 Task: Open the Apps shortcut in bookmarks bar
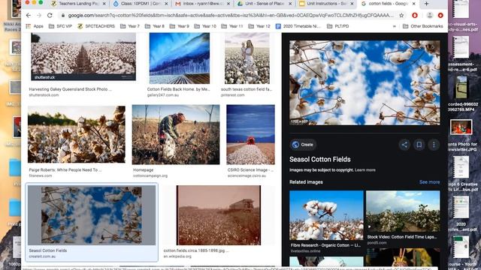click(x=35, y=26)
